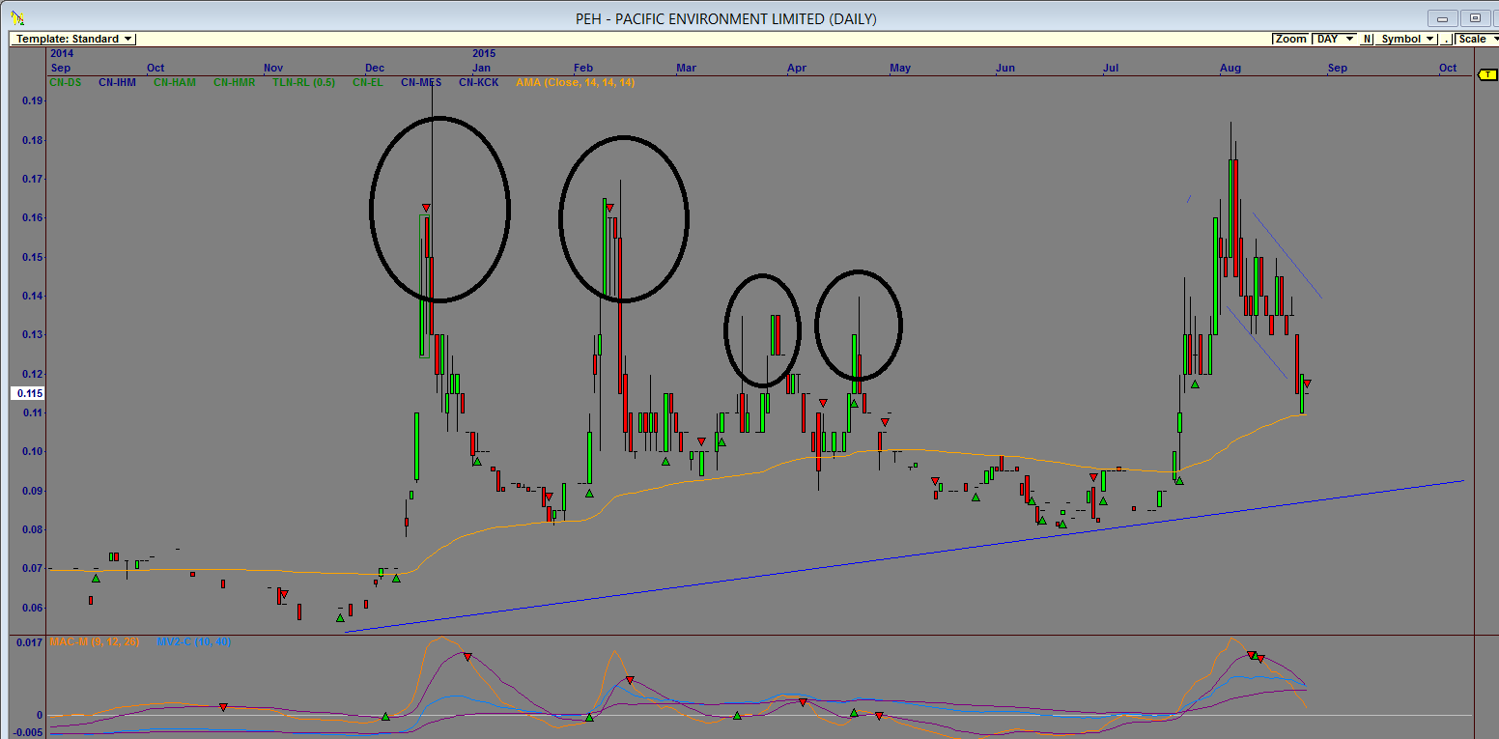Click the 0.017 value on MACD axis
1499x739 pixels.
[30, 641]
